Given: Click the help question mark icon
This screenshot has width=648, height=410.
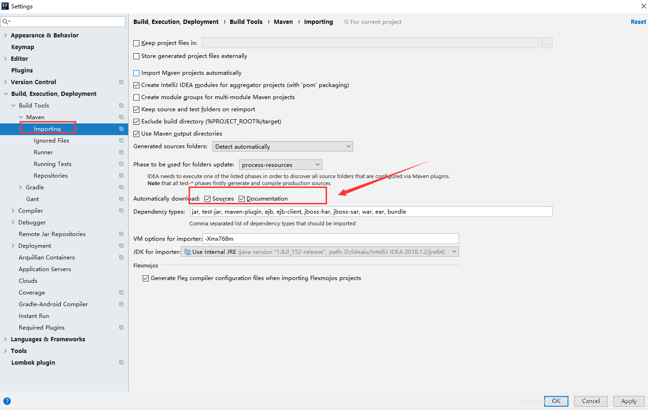Looking at the screenshot, I should click(x=7, y=401).
